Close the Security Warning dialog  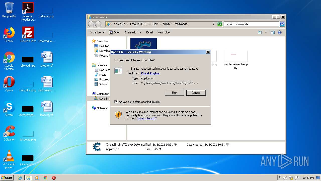[208, 52]
